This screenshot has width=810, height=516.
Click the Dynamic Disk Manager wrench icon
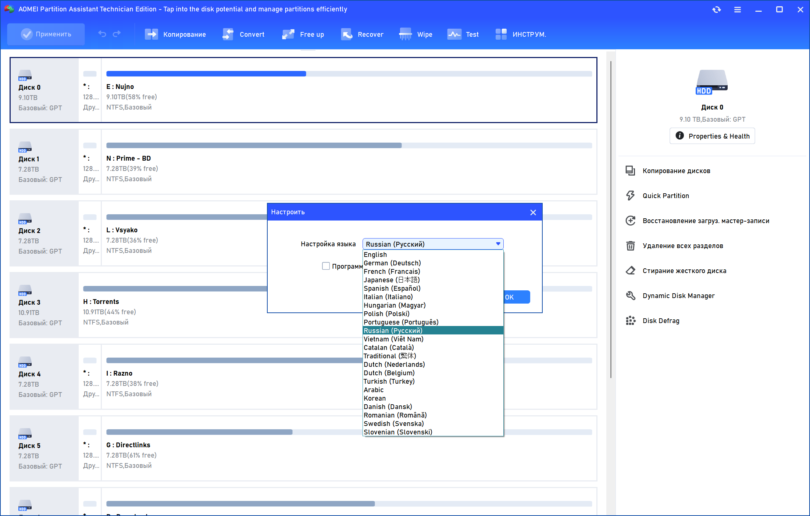pos(630,295)
